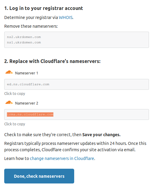This screenshot has height=191, width=155.
Task: Select the highlighted irma.ns.cloudflare.com text
Action: (x=30, y=114)
